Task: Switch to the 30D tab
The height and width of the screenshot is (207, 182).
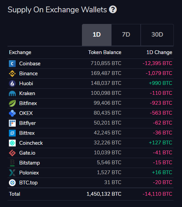Action: point(157,35)
